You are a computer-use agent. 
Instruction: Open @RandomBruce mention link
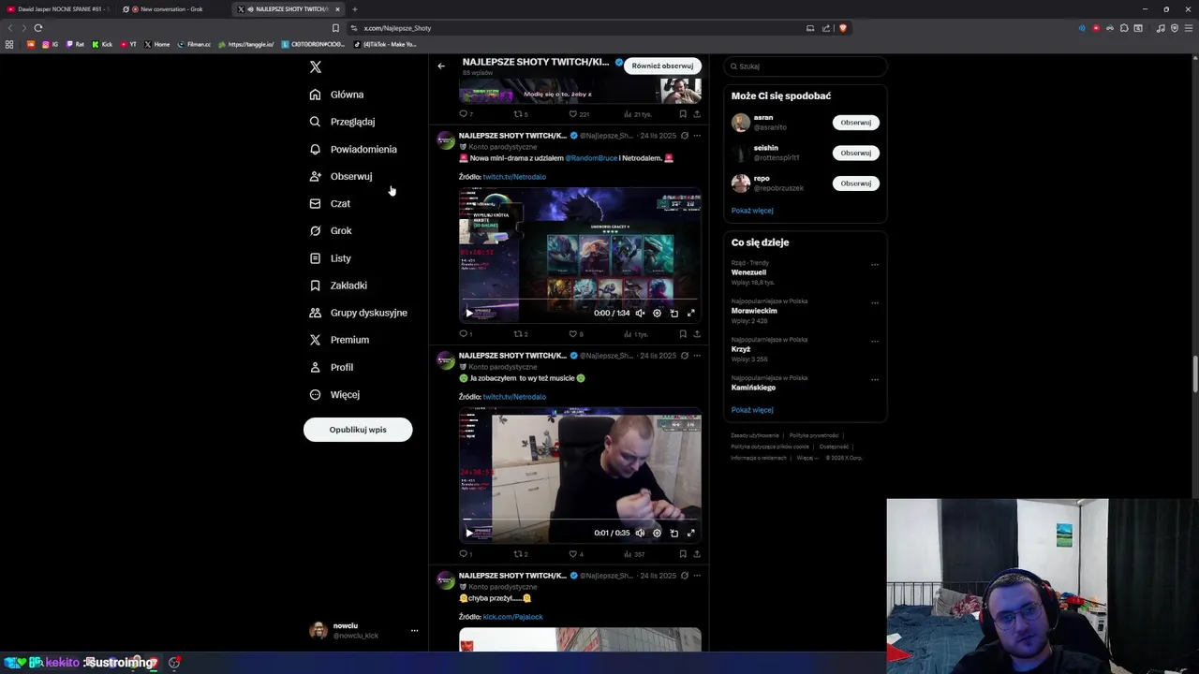click(x=591, y=158)
